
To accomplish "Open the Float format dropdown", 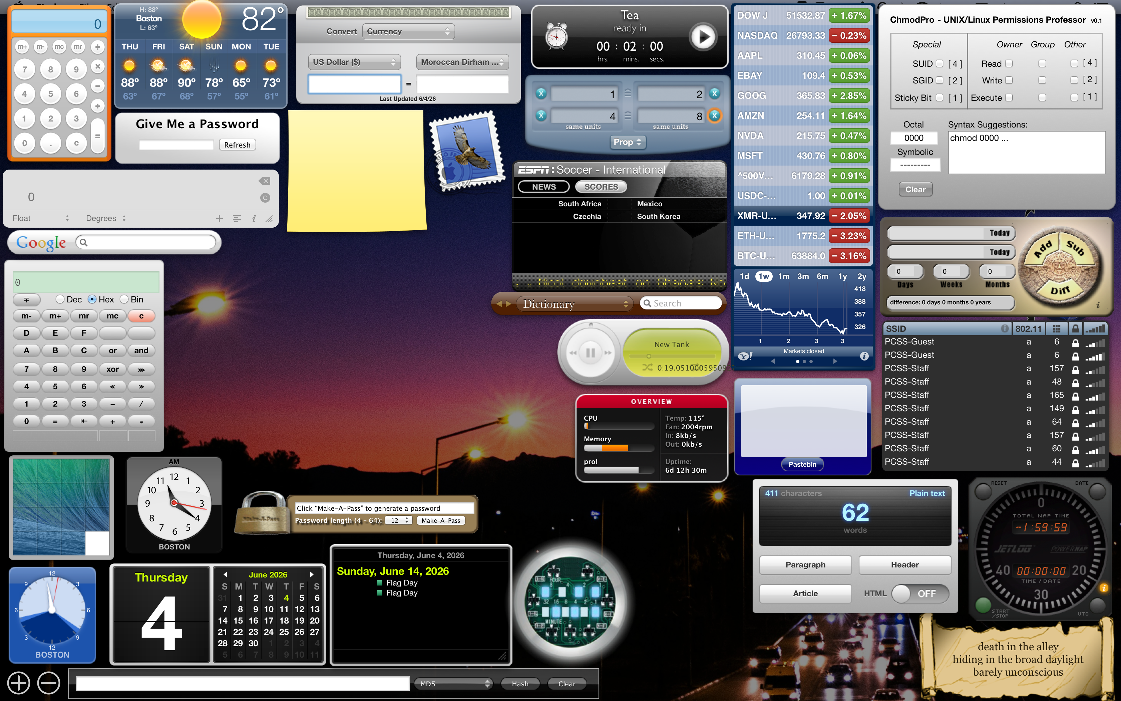I will click(x=41, y=218).
